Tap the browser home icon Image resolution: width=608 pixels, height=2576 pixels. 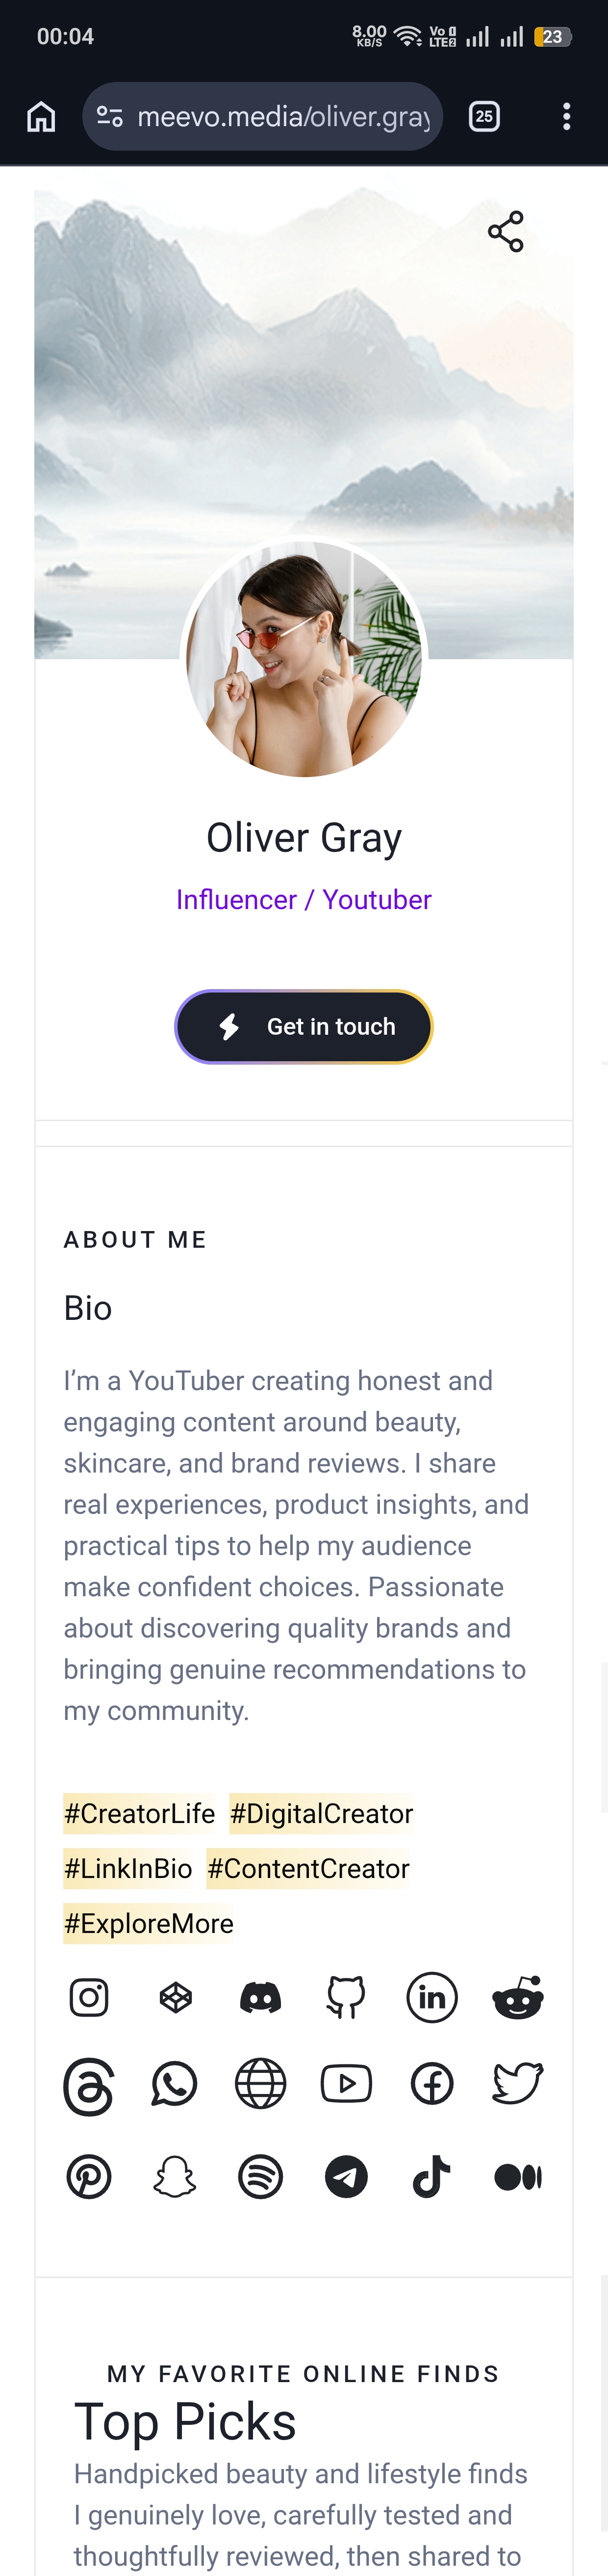pyautogui.click(x=41, y=116)
